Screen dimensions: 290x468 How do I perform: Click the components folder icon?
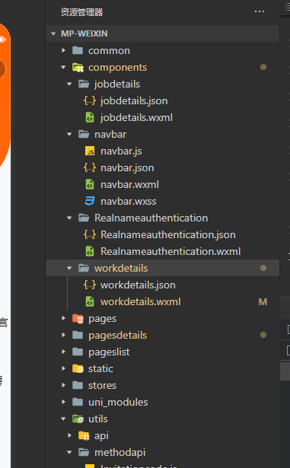(x=78, y=68)
